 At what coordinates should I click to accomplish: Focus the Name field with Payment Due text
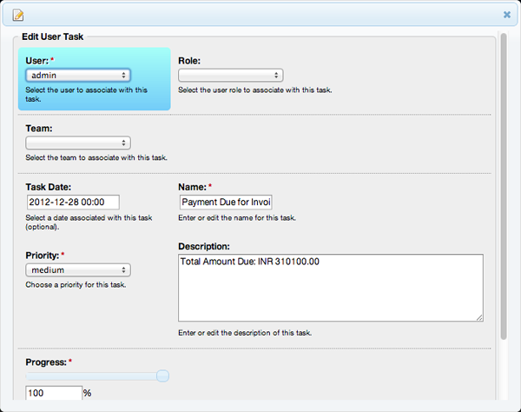226,203
